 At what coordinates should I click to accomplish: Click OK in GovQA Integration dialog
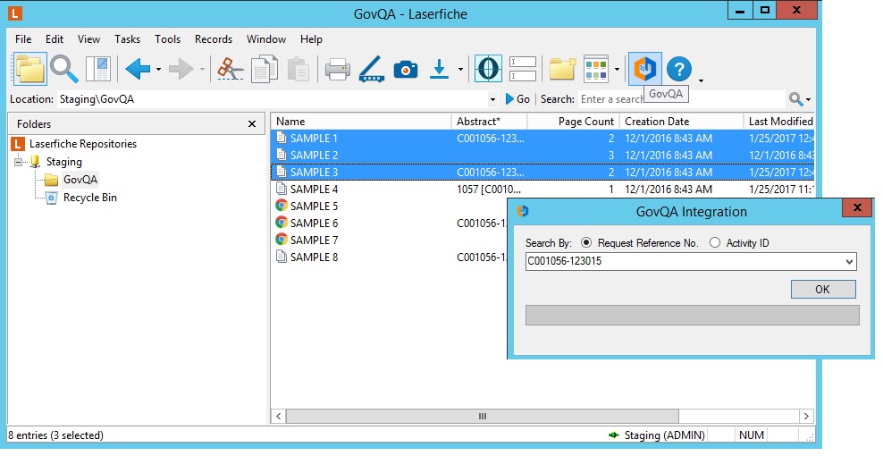(823, 289)
